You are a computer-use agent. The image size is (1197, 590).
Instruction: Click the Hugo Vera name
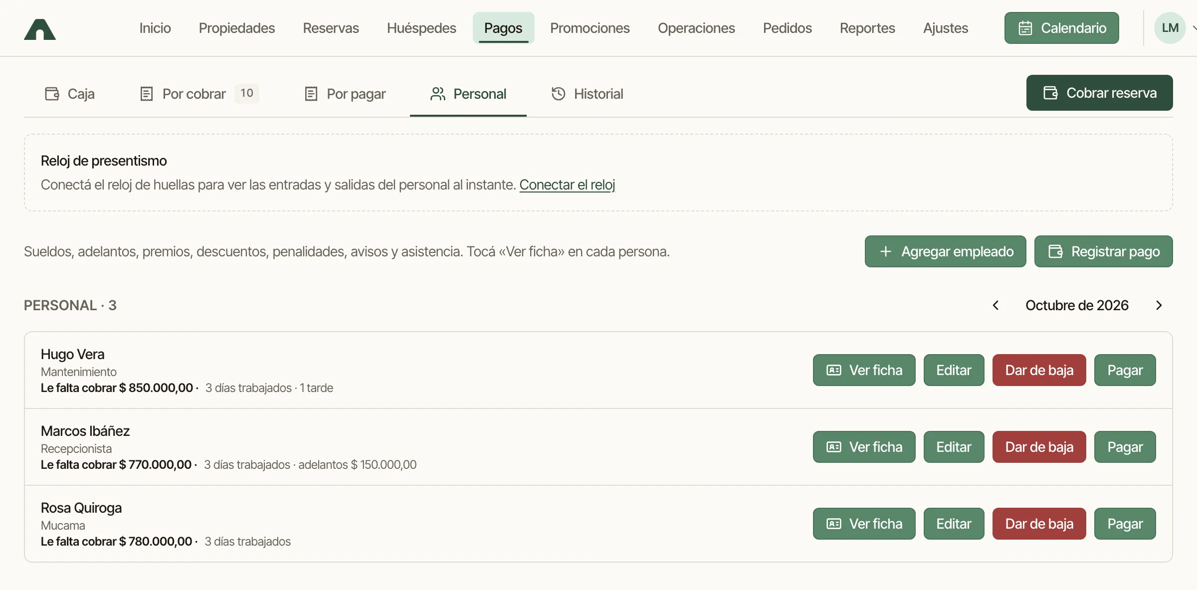(72, 354)
